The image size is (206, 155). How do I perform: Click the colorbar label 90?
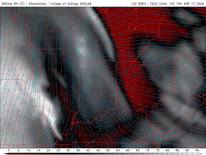tap(187, 150)
